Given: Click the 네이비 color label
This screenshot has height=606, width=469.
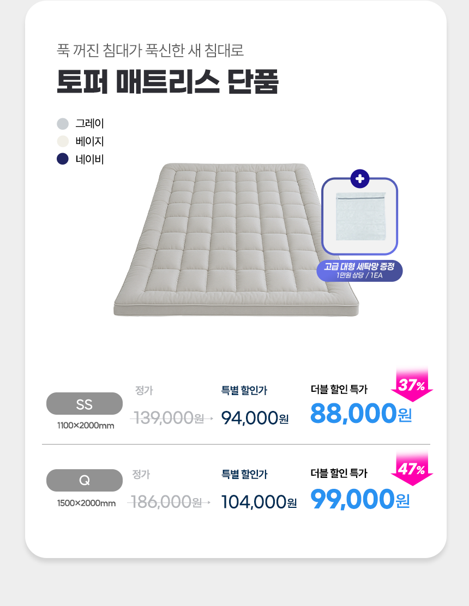Looking at the screenshot, I should [89, 159].
